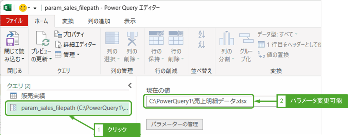Click the パラメーターの管理 button
This screenshot has height=137, width=348.
click(x=174, y=124)
